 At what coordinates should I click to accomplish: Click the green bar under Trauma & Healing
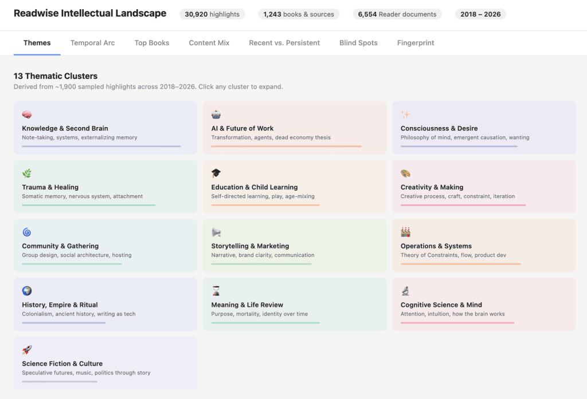click(88, 205)
